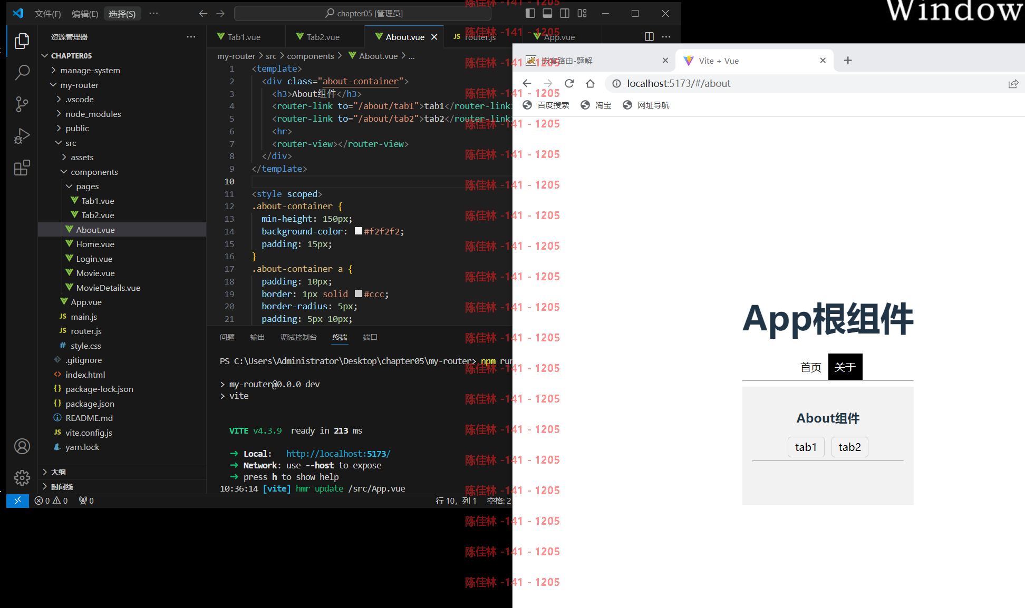
Task: Click the VS Code command center search box
Action: tap(363, 13)
